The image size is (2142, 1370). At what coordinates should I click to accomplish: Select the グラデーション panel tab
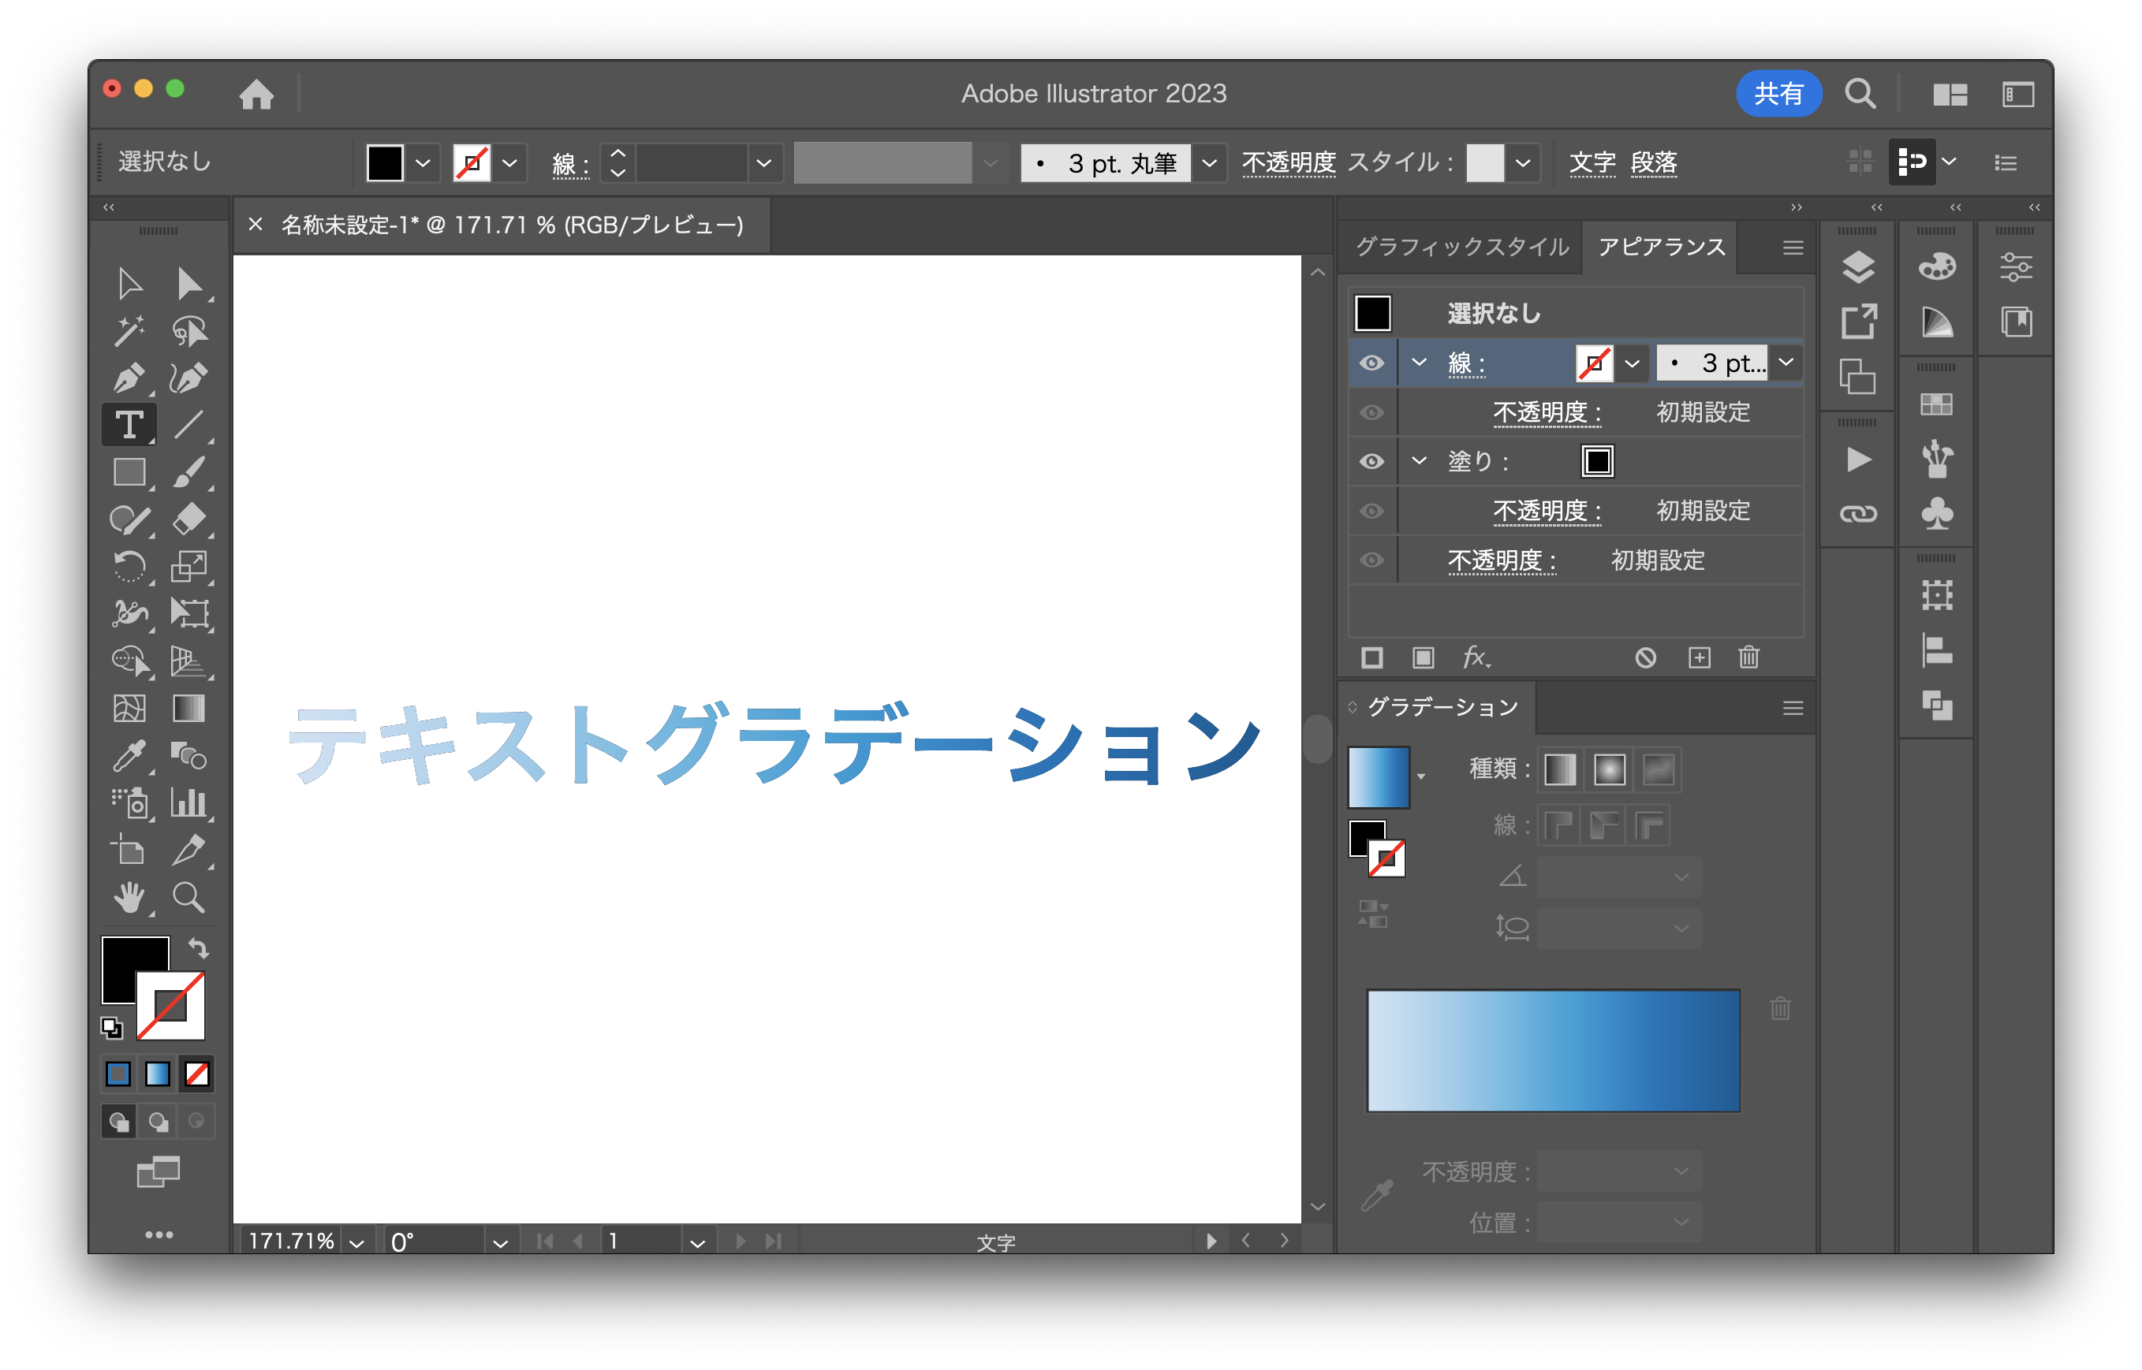tap(1442, 707)
